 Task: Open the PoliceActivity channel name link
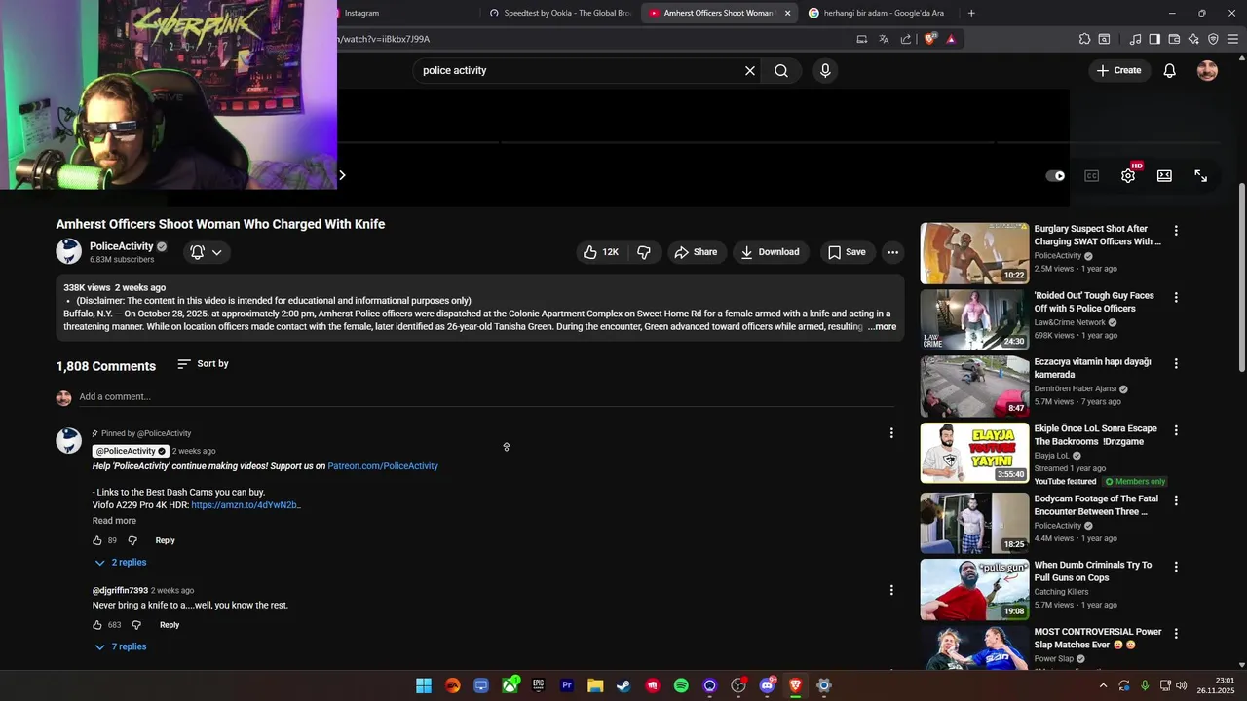121,246
